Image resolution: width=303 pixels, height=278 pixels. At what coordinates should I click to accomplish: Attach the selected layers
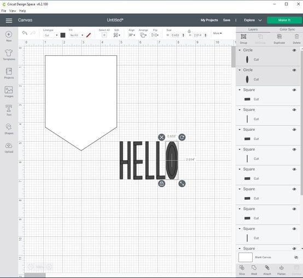(x=267, y=270)
